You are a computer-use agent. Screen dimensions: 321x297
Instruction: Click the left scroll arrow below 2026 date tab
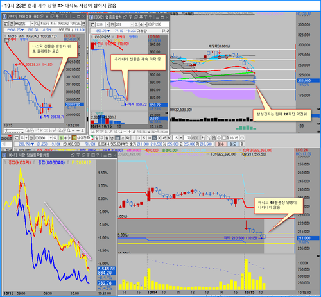(3, 144)
